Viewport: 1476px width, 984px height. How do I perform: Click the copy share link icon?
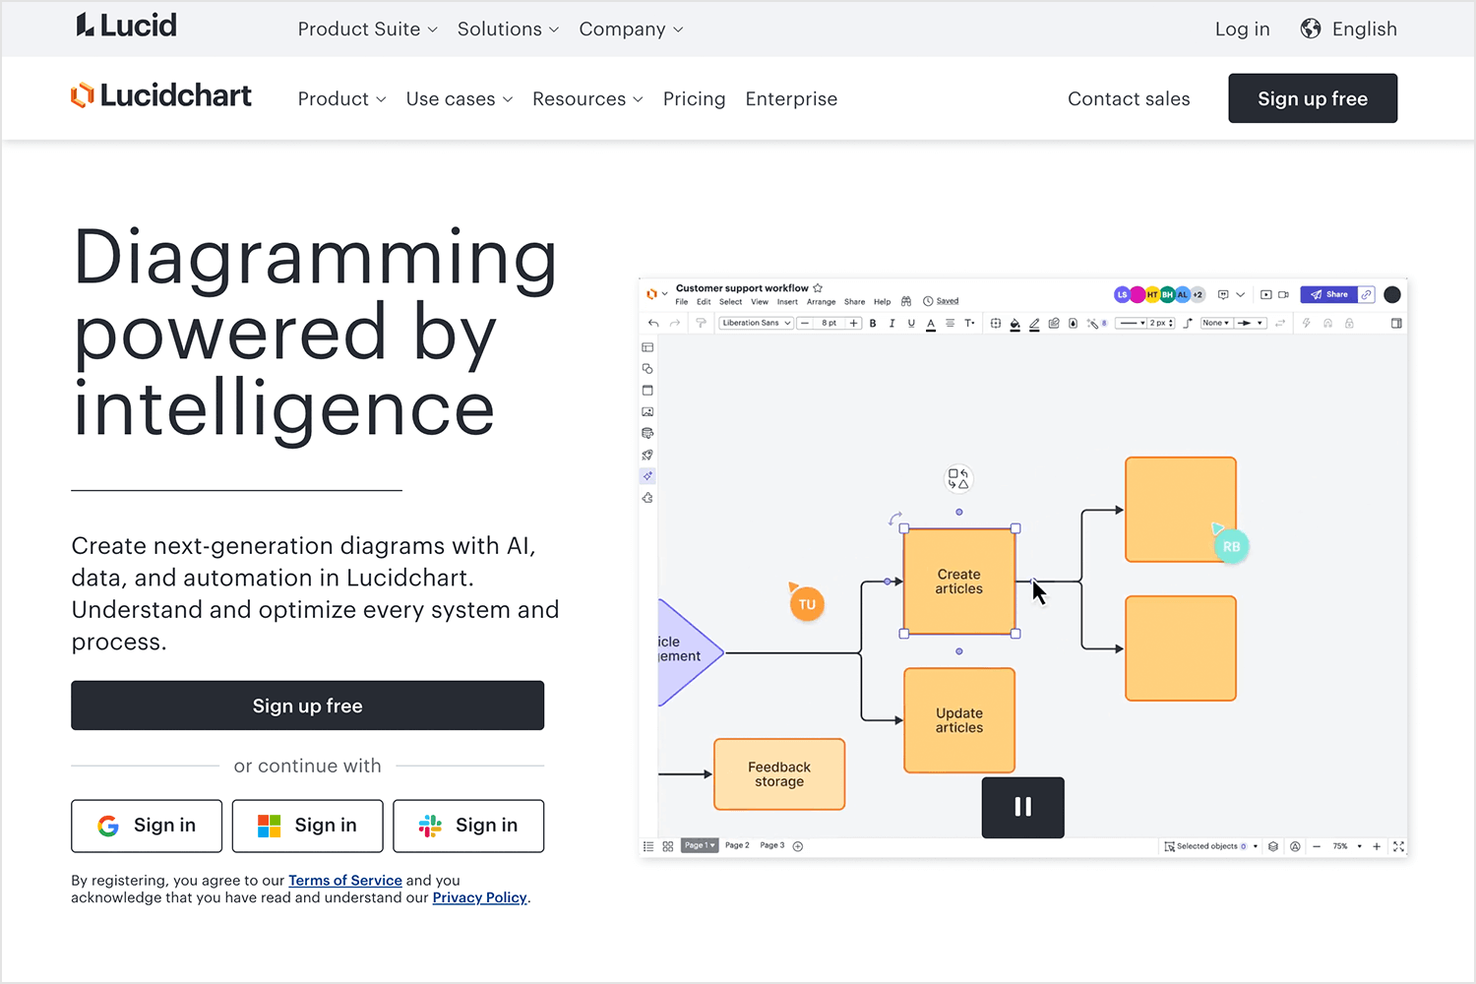[1366, 294]
